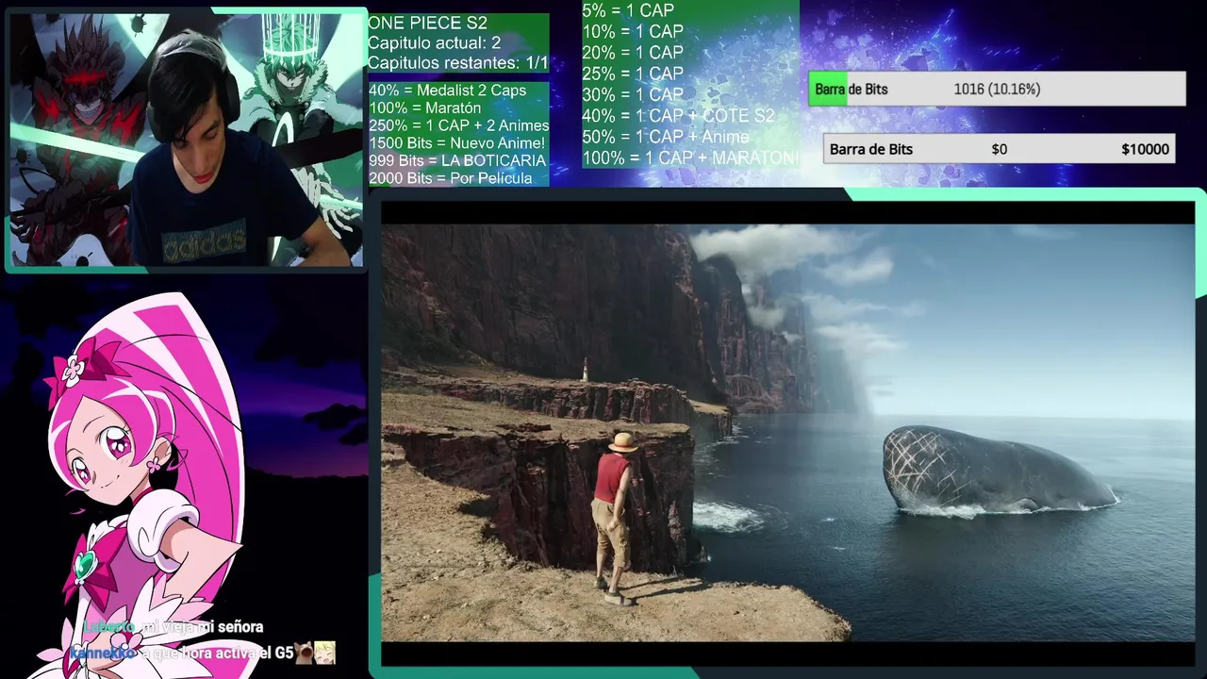Click the chat message about activating G5
Viewport: 1207px width, 679px height.
tap(217, 653)
